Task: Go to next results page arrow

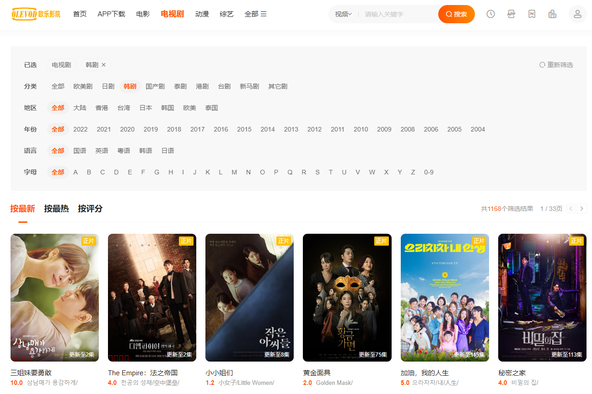Action: [582, 209]
